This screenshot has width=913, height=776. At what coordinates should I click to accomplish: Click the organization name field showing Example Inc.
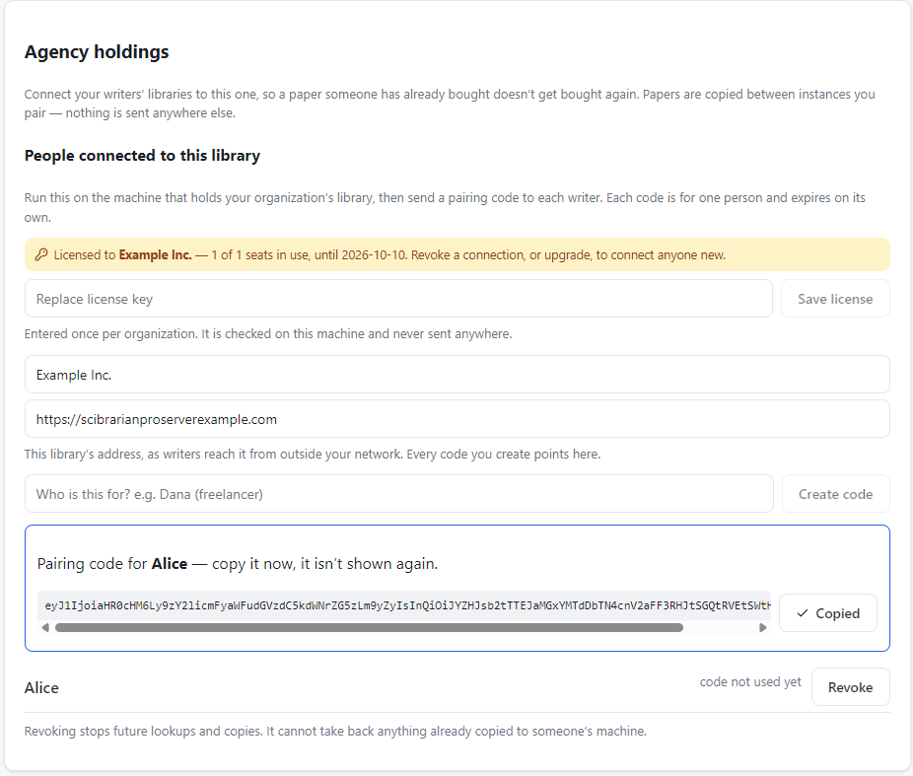point(457,375)
